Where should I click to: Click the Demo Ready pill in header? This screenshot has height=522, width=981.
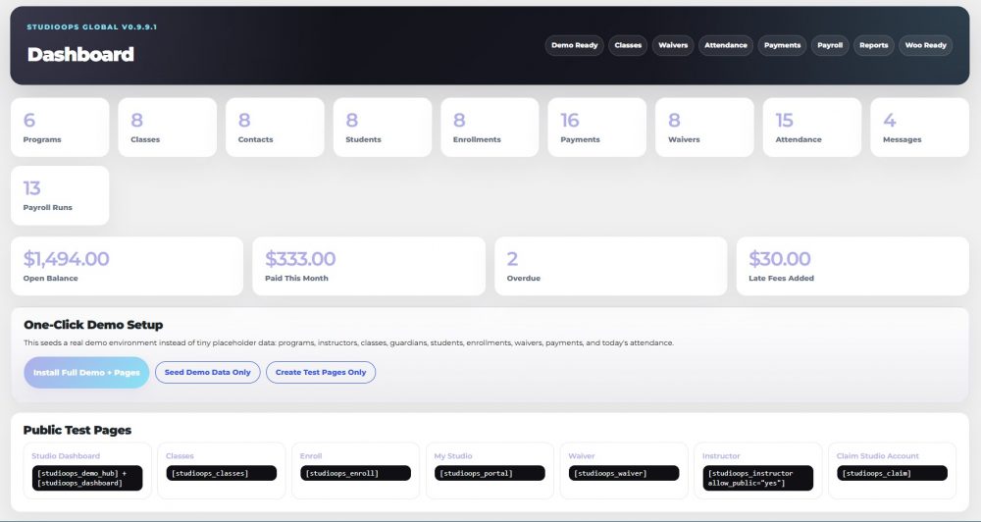pyautogui.click(x=574, y=45)
